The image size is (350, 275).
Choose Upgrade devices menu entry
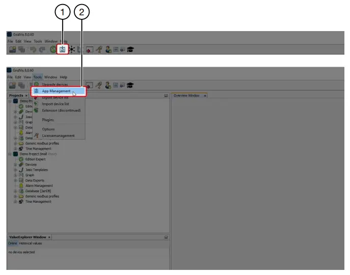point(59,85)
